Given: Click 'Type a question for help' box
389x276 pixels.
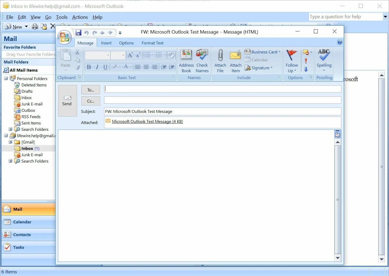Looking at the screenshot, I should tap(346, 17).
